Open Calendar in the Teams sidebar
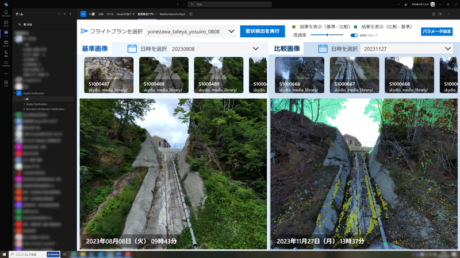 point(6,43)
